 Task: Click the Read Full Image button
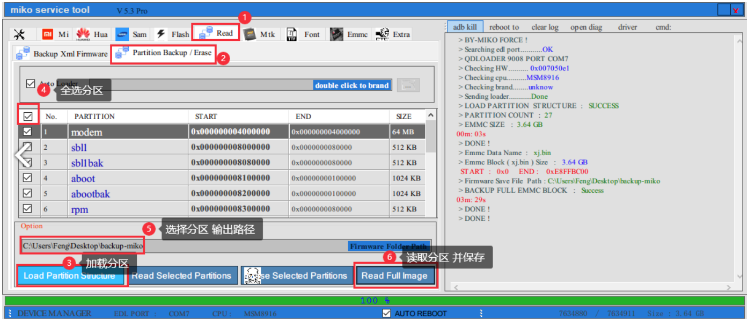pos(394,275)
